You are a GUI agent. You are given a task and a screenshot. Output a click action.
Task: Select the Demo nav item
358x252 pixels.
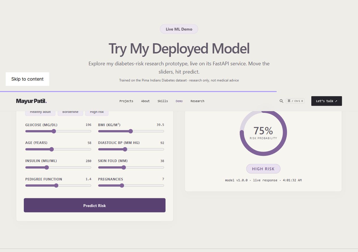[x=179, y=101]
